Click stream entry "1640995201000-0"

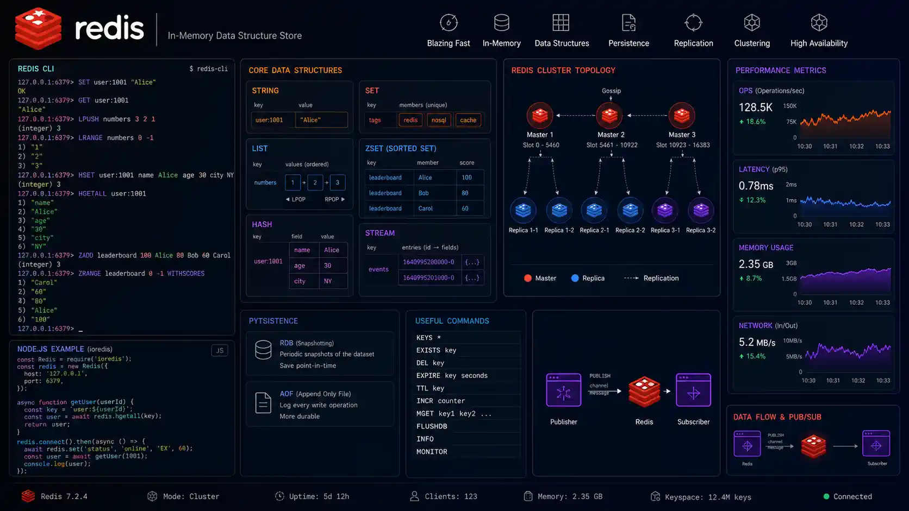click(x=428, y=277)
